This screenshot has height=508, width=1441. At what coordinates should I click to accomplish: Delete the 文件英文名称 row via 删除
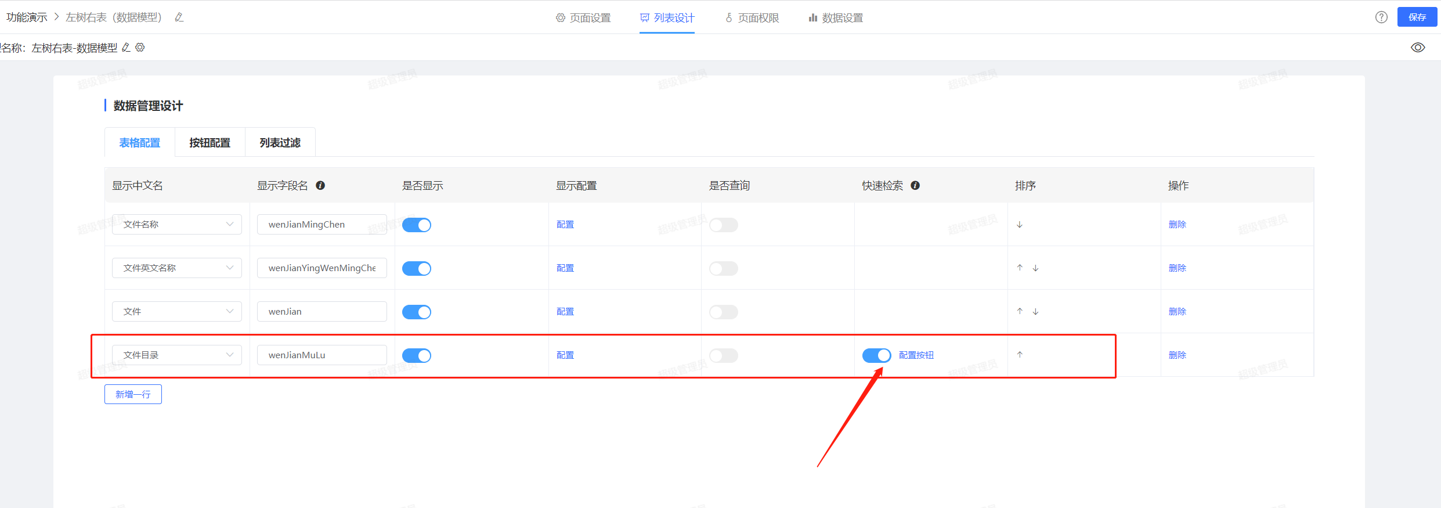(x=1178, y=268)
